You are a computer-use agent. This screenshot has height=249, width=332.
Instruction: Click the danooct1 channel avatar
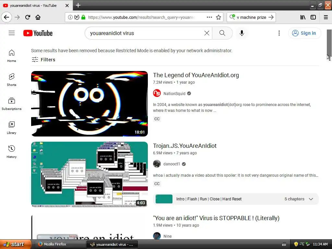(157, 164)
